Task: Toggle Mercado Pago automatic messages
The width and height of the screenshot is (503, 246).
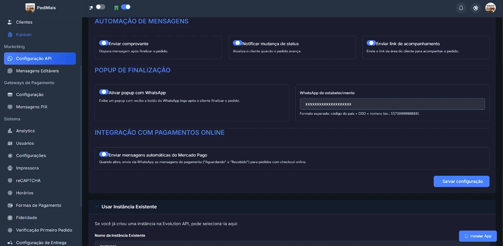Action: [104, 155]
